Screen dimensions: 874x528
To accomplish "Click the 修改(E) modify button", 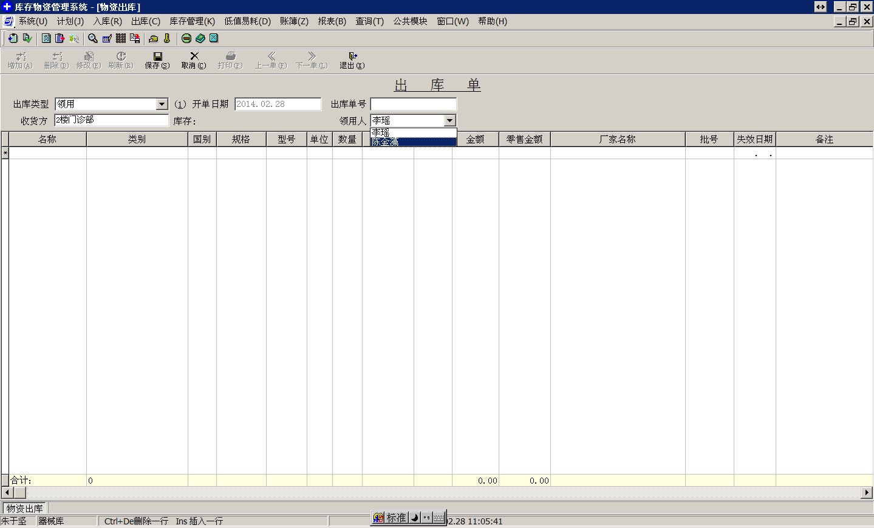I will tap(89, 60).
